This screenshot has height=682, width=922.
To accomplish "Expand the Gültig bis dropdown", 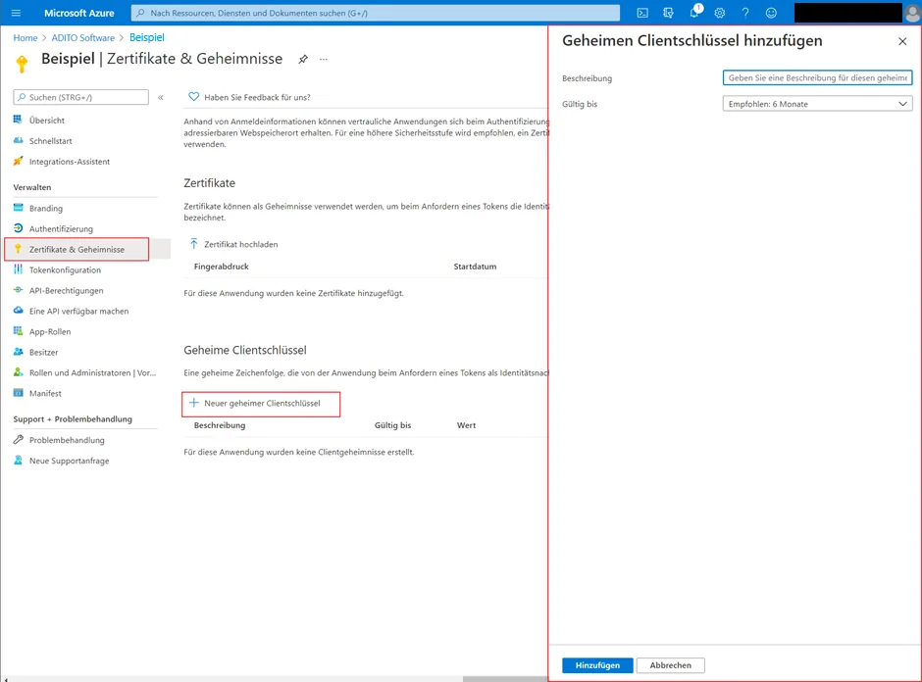I will click(817, 104).
